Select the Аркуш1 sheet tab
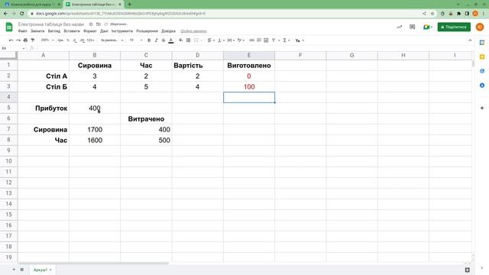 pos(42,270)
